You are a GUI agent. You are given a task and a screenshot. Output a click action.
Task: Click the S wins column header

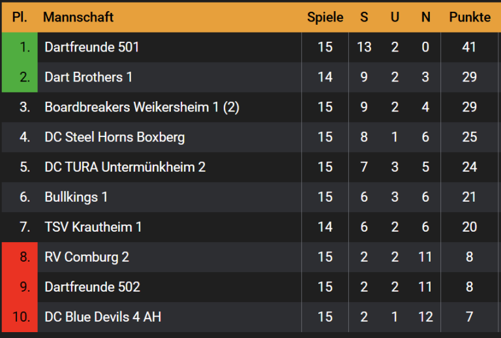coord(364,17)
